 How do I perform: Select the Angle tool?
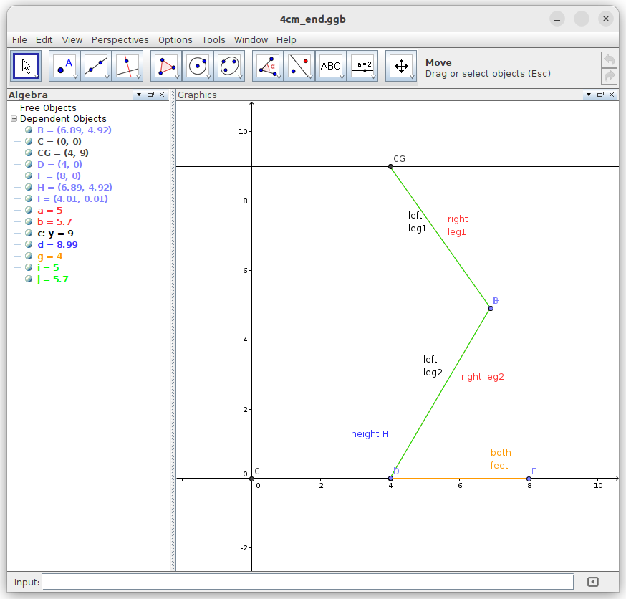[268, 66]
